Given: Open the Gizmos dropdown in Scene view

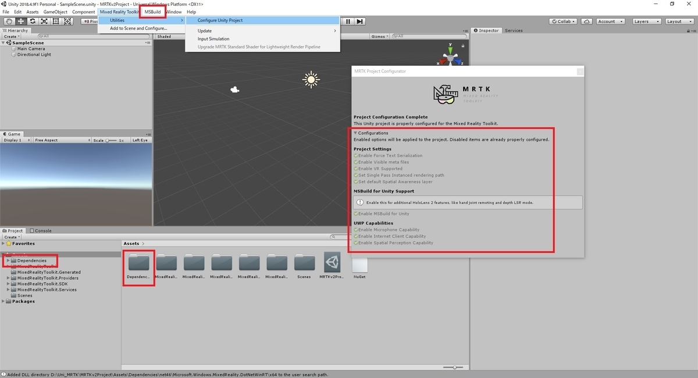Looking at the screenshot, I should coord(379,36).
